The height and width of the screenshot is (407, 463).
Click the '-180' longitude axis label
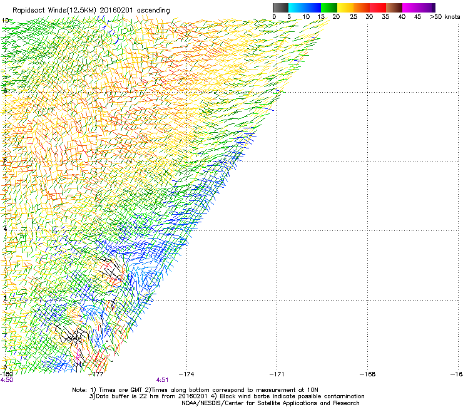pos(6,374)
